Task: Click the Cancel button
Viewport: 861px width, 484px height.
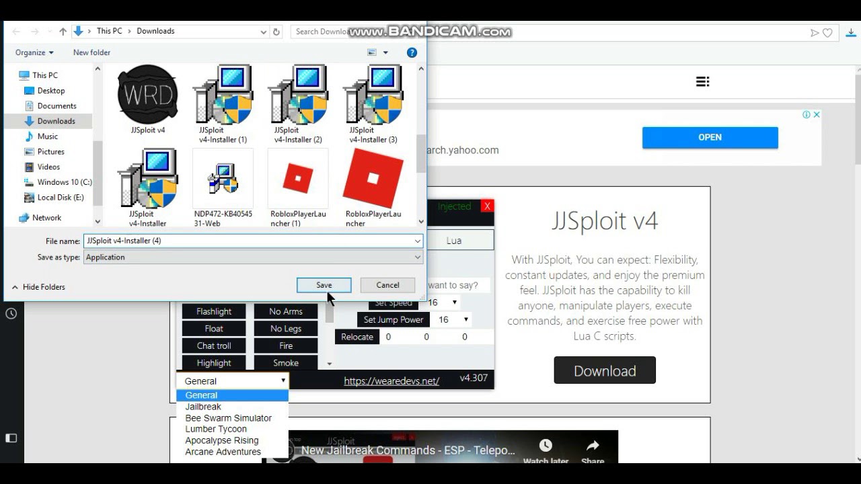Action: [387, 285]
